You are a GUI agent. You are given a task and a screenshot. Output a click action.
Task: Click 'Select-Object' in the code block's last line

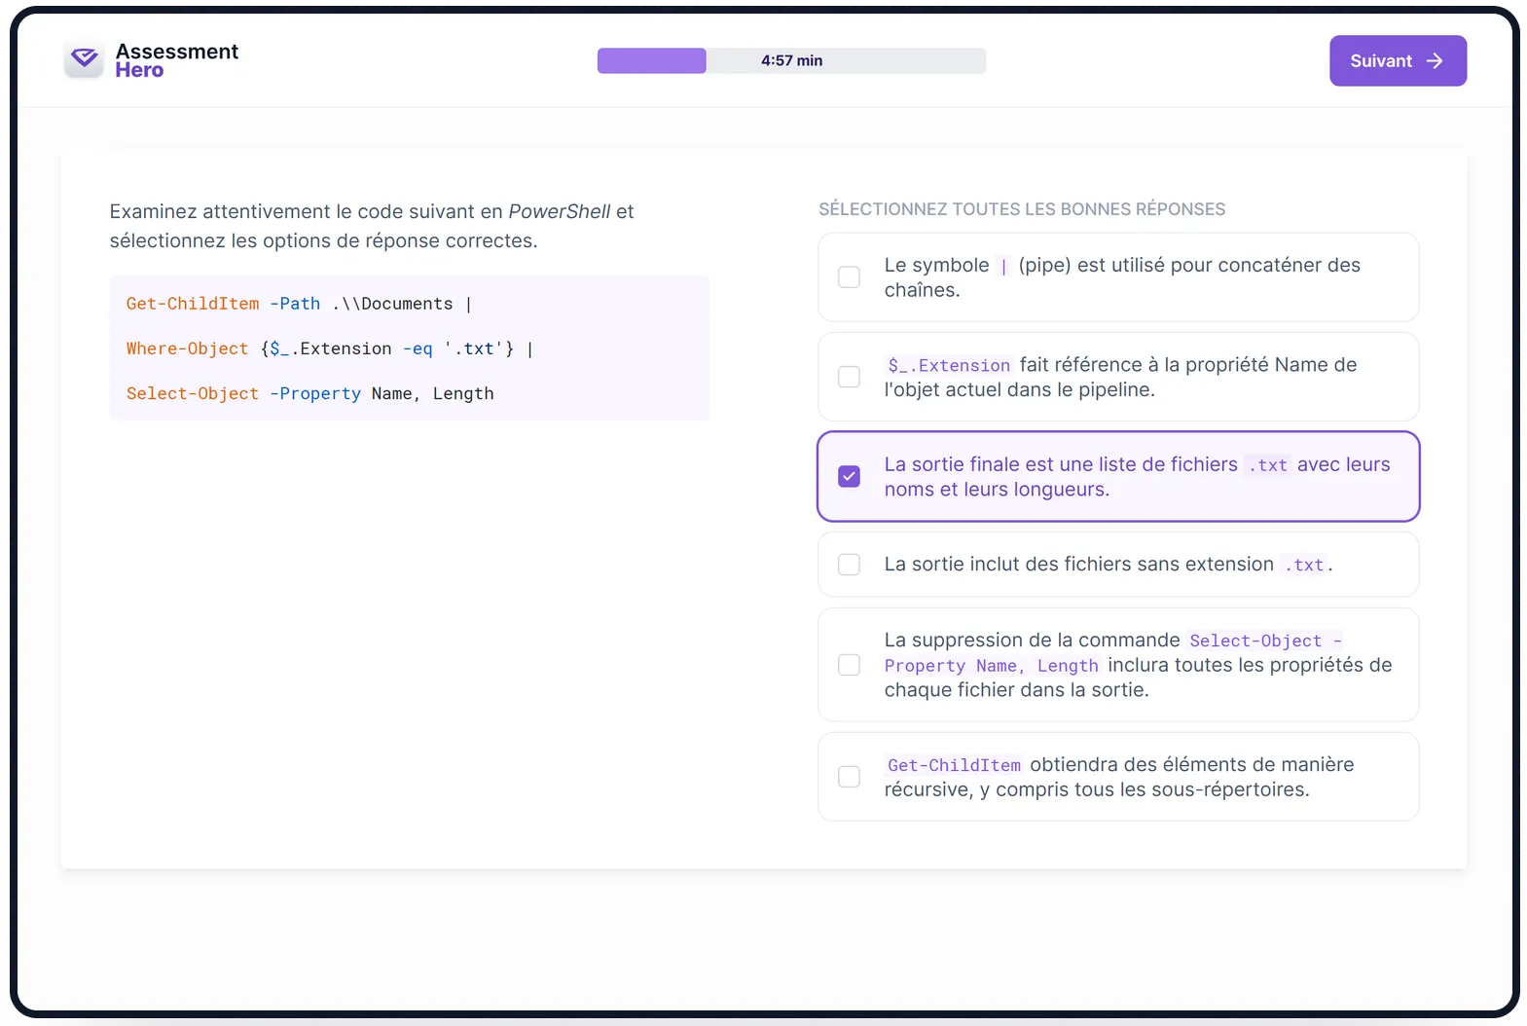click(193, 393)
